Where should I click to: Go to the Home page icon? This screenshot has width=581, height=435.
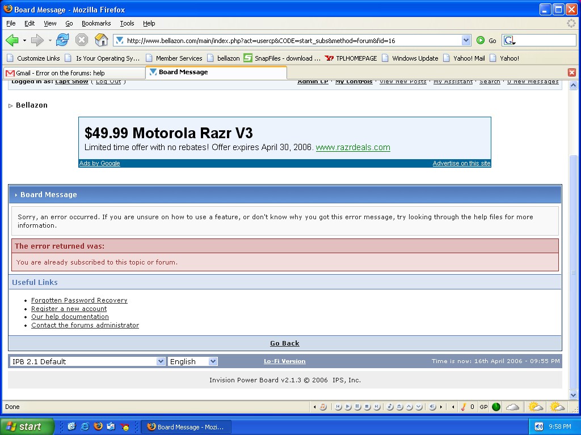(x=101, y=40)
